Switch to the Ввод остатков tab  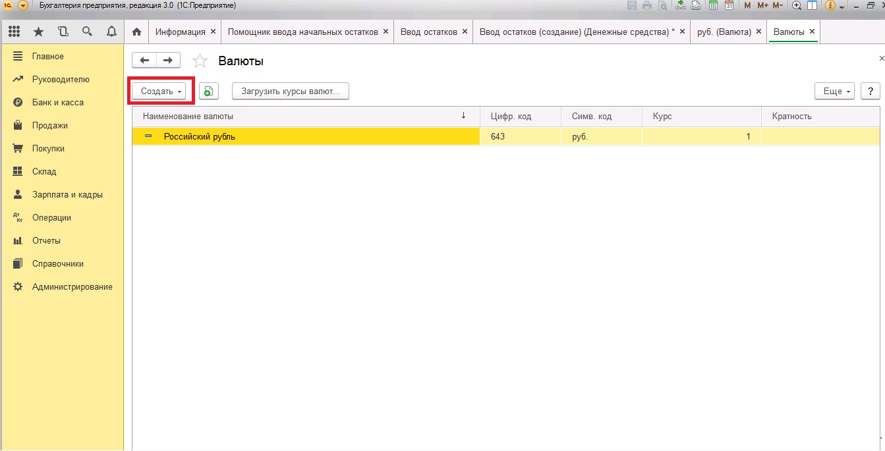click(429, 32)
